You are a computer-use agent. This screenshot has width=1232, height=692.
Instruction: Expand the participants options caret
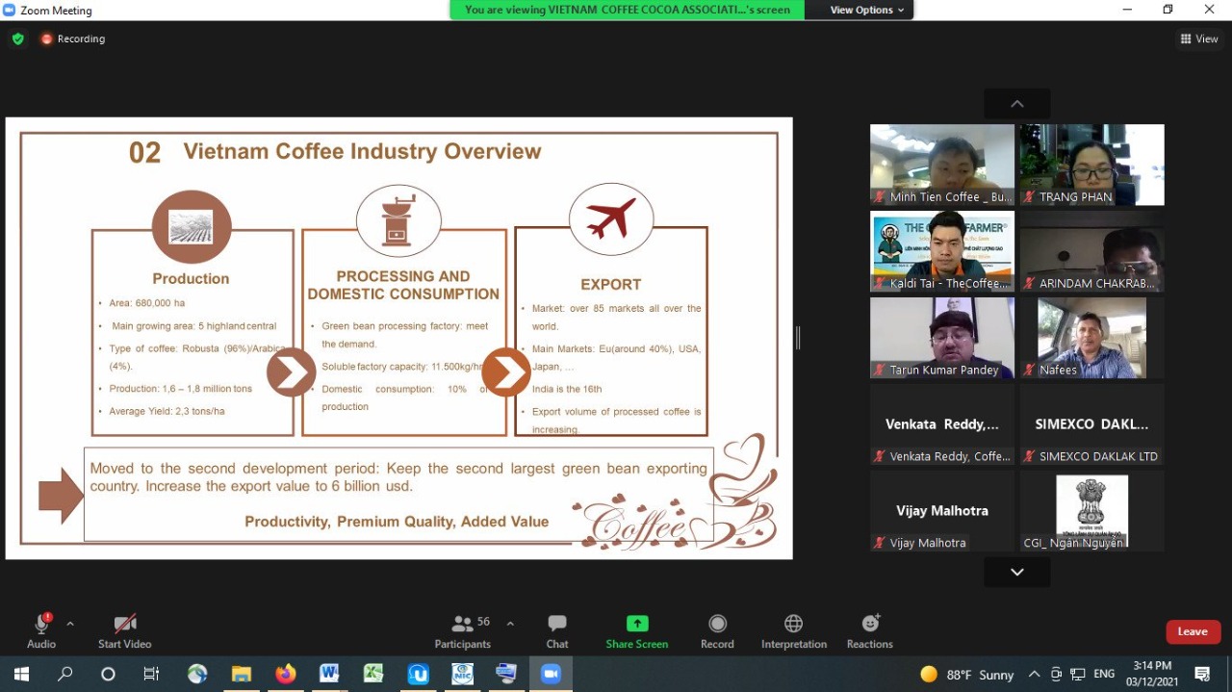point(510,624)
